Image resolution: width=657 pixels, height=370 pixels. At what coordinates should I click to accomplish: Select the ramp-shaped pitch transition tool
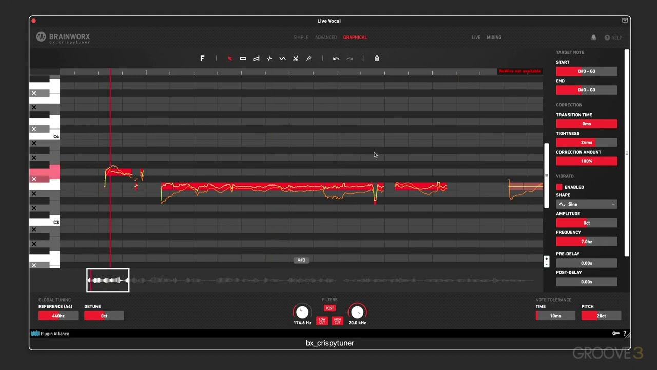point(256,59)
